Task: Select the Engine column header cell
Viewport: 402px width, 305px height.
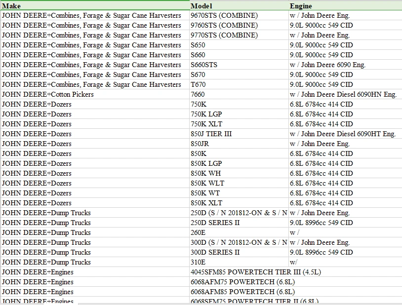Action: [x=345, y=6]
